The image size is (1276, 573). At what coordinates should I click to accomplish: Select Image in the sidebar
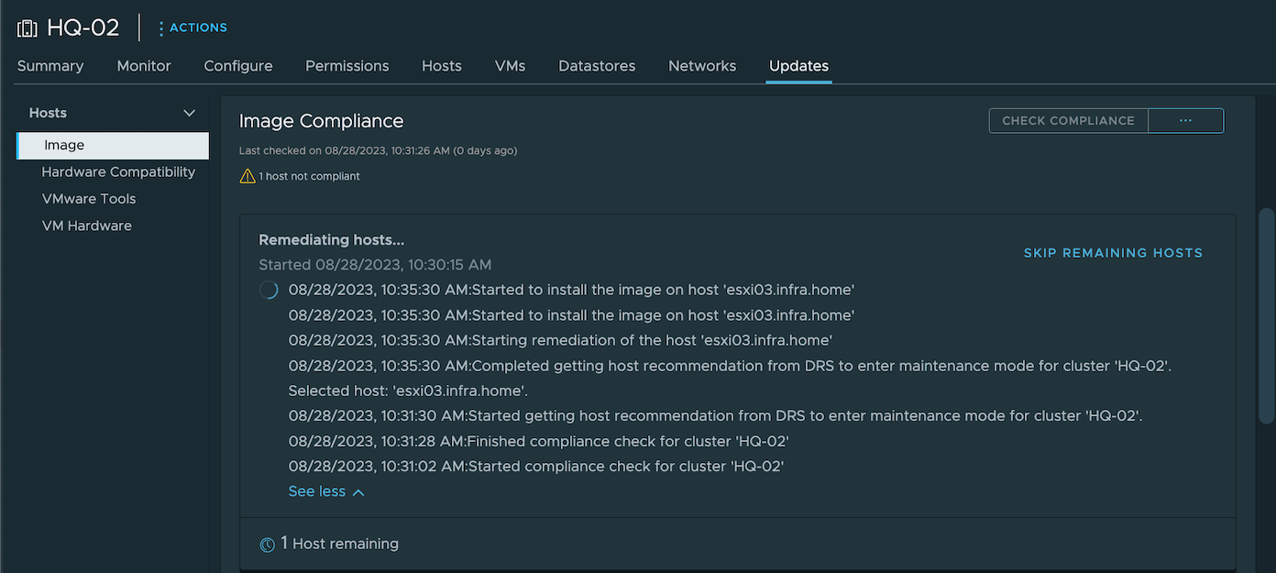(x=113, y=145)
